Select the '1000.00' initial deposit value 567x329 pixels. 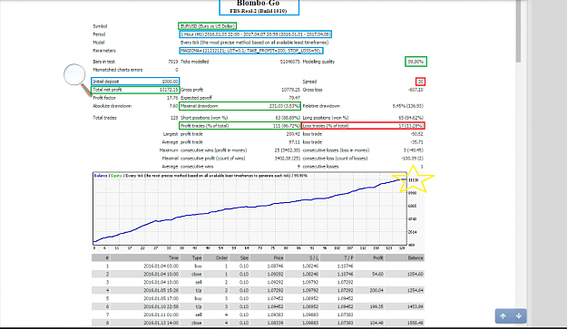[x=170, y=82]
